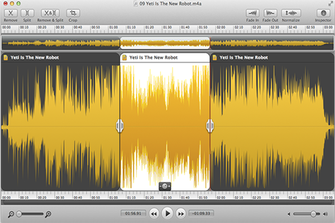This screenshot has height=223, width=335.
Task: Click the Normalize button
Action: tap(290, 12)
